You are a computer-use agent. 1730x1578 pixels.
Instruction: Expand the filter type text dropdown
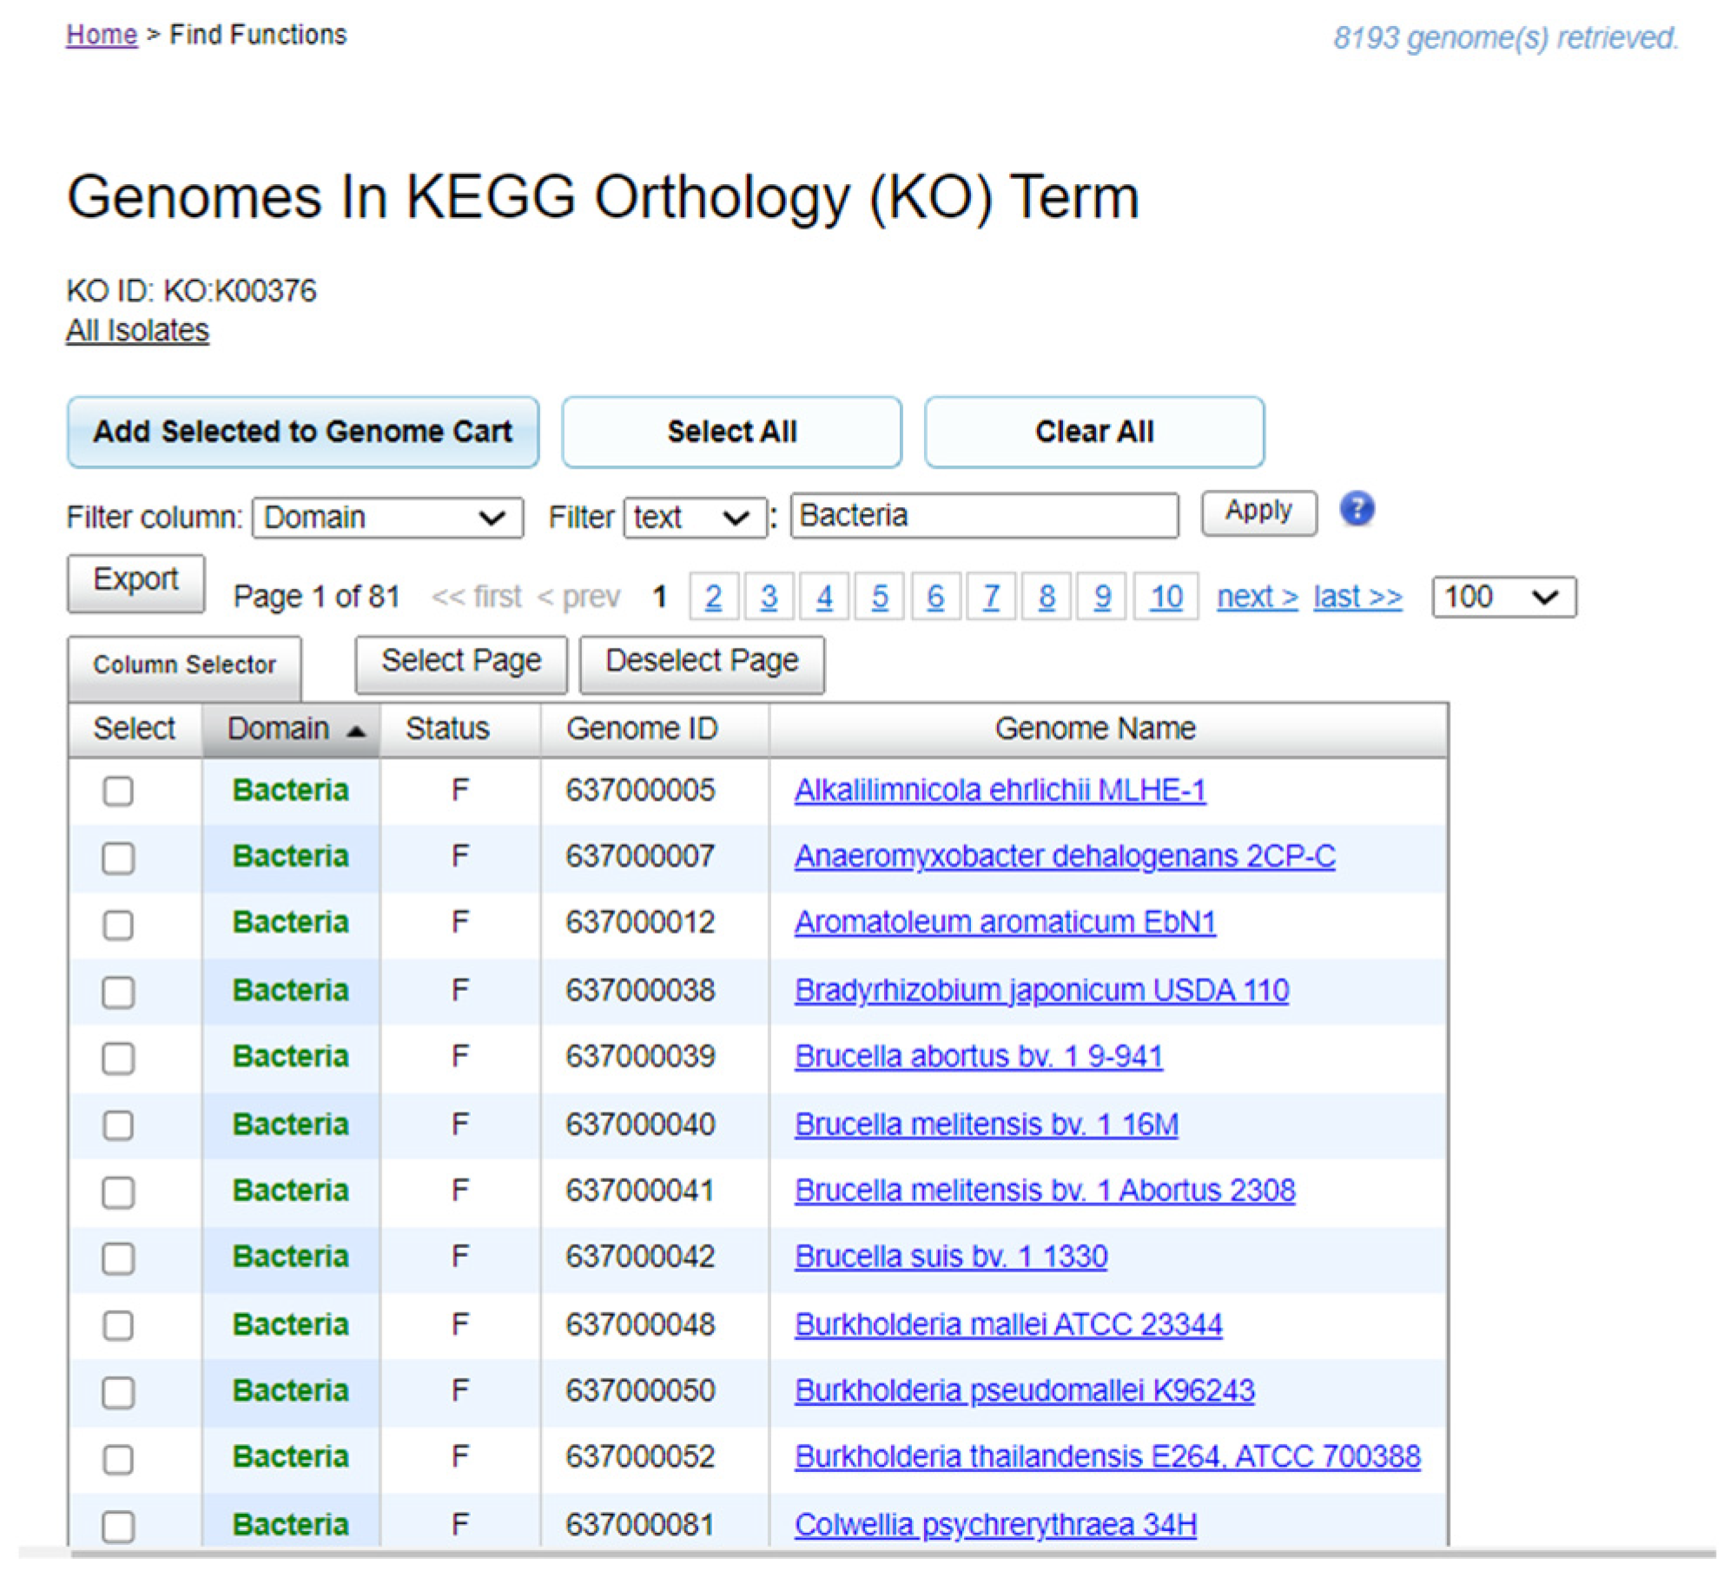694,518
